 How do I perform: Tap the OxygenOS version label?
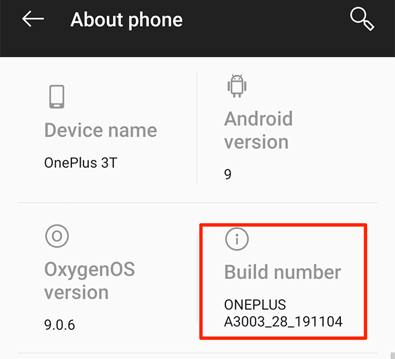pyautogui.click(x=89, y=281)
